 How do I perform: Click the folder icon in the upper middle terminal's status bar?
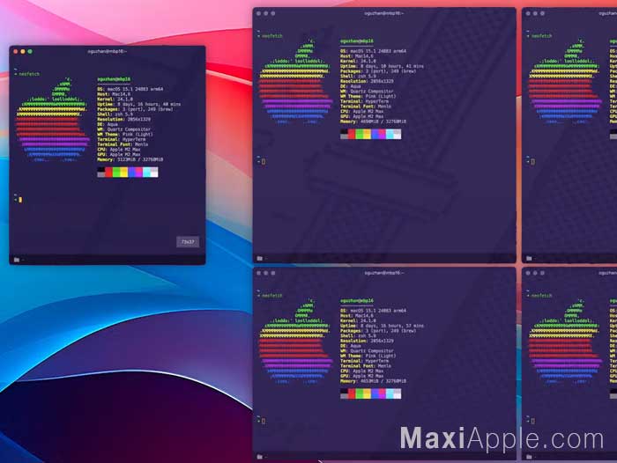[260, 258]
